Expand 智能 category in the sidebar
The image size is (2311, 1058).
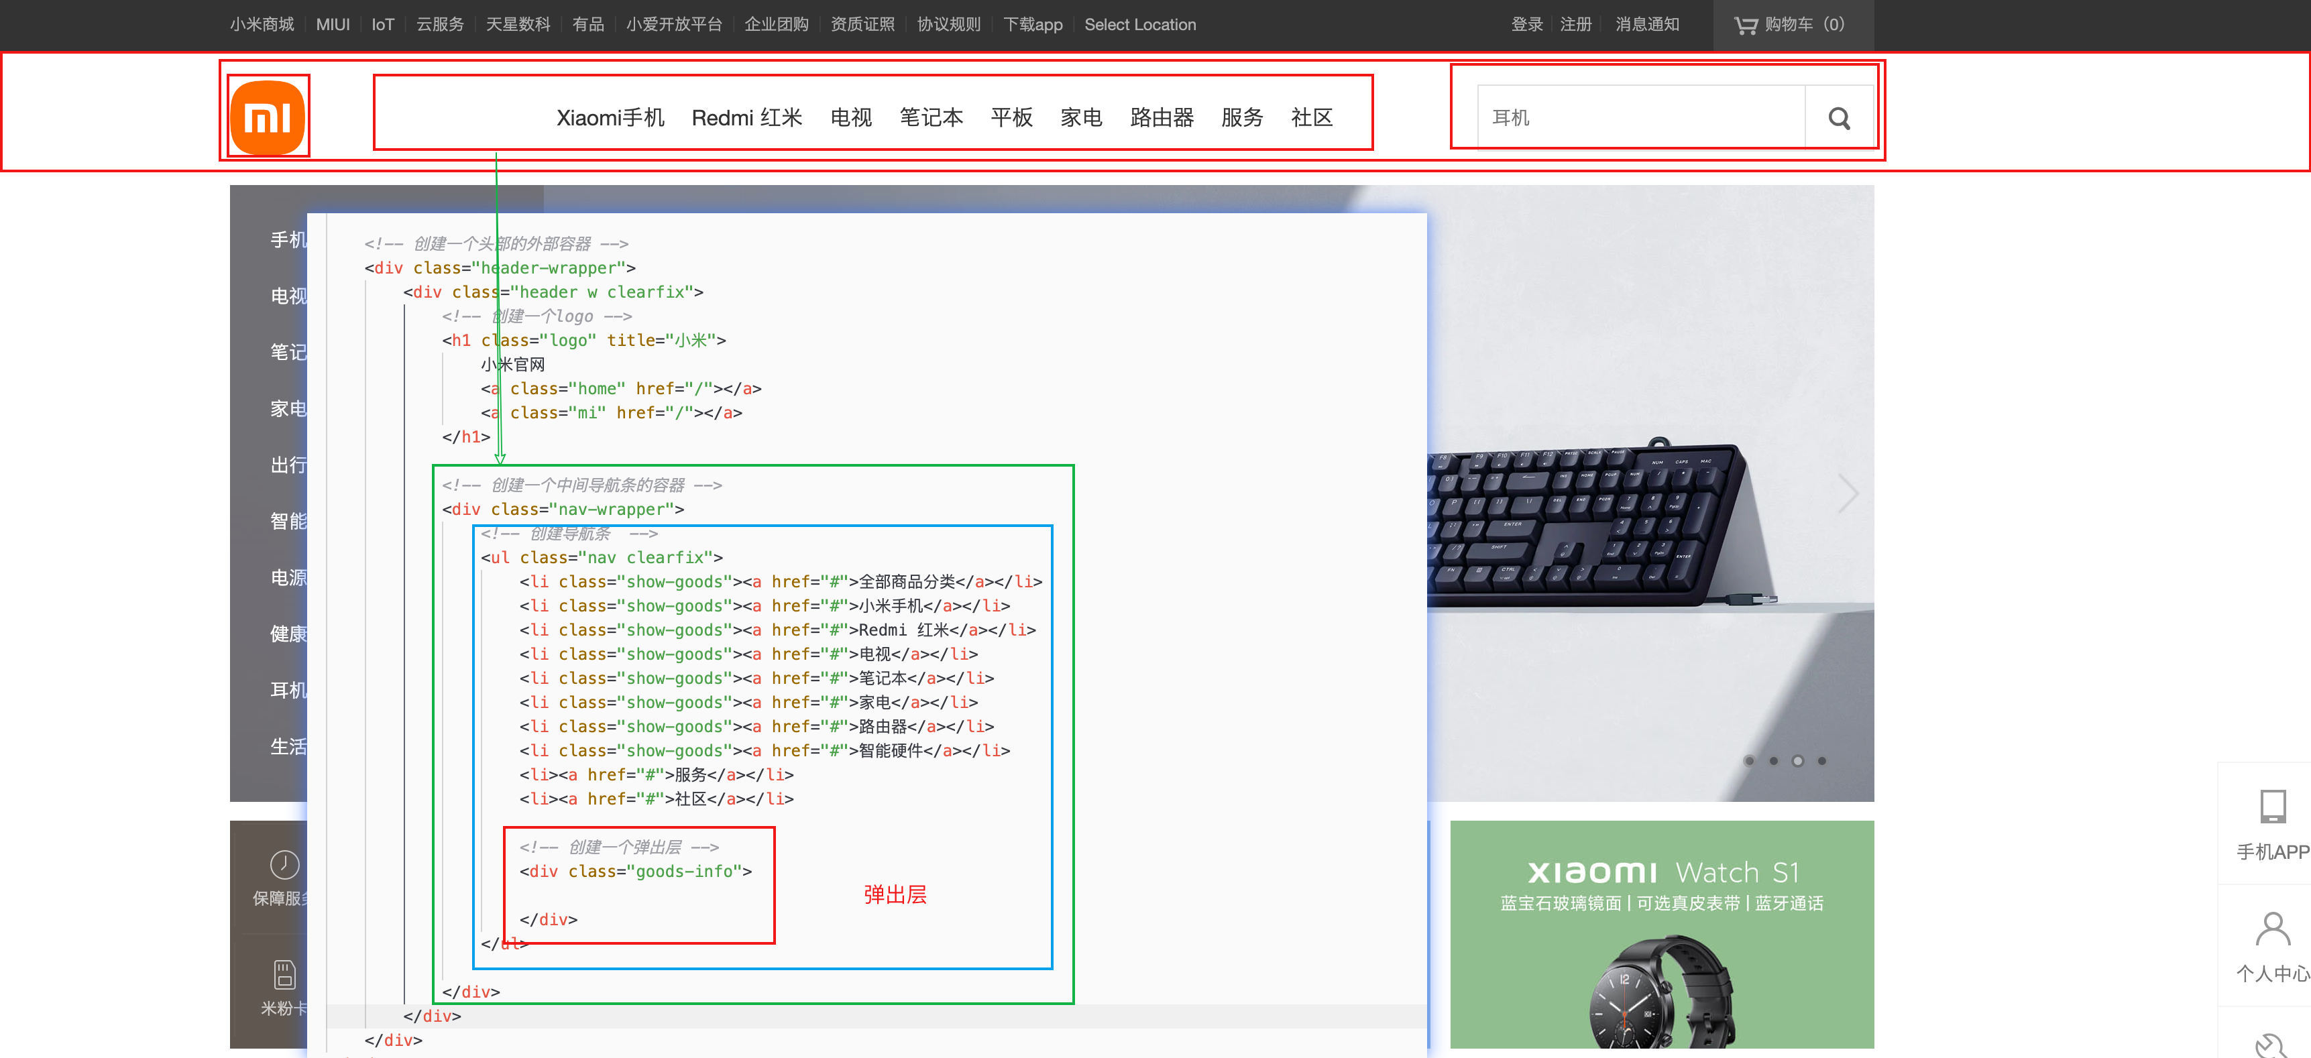click(288, 521)
